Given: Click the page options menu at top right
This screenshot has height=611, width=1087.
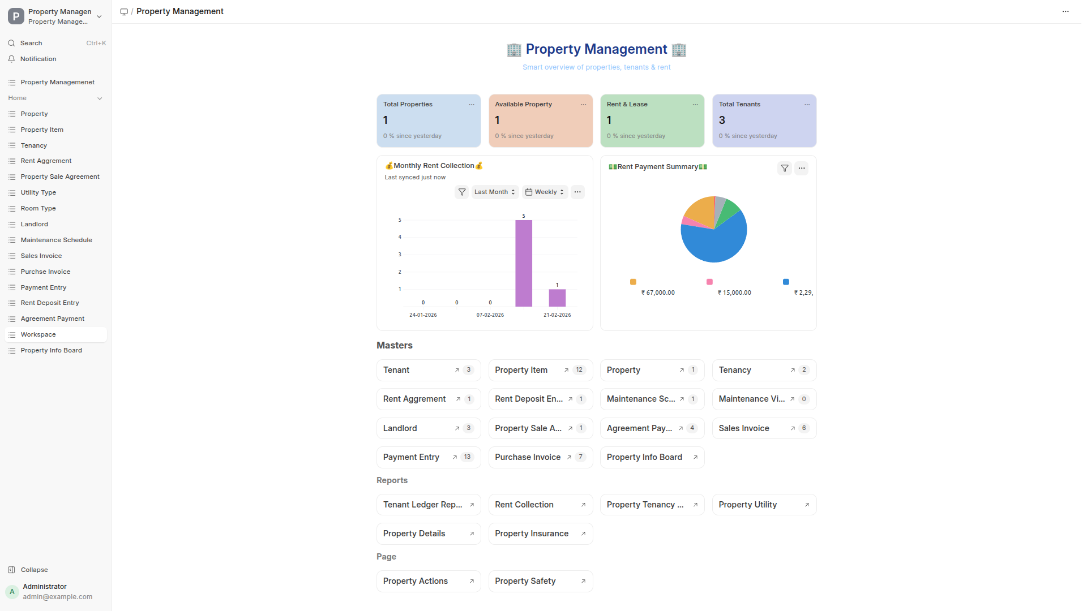Looking at the screenshot, I should pos(1065,11).
